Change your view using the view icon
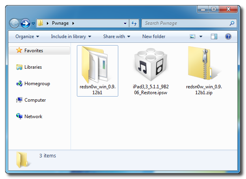 [x=192, y=37]
